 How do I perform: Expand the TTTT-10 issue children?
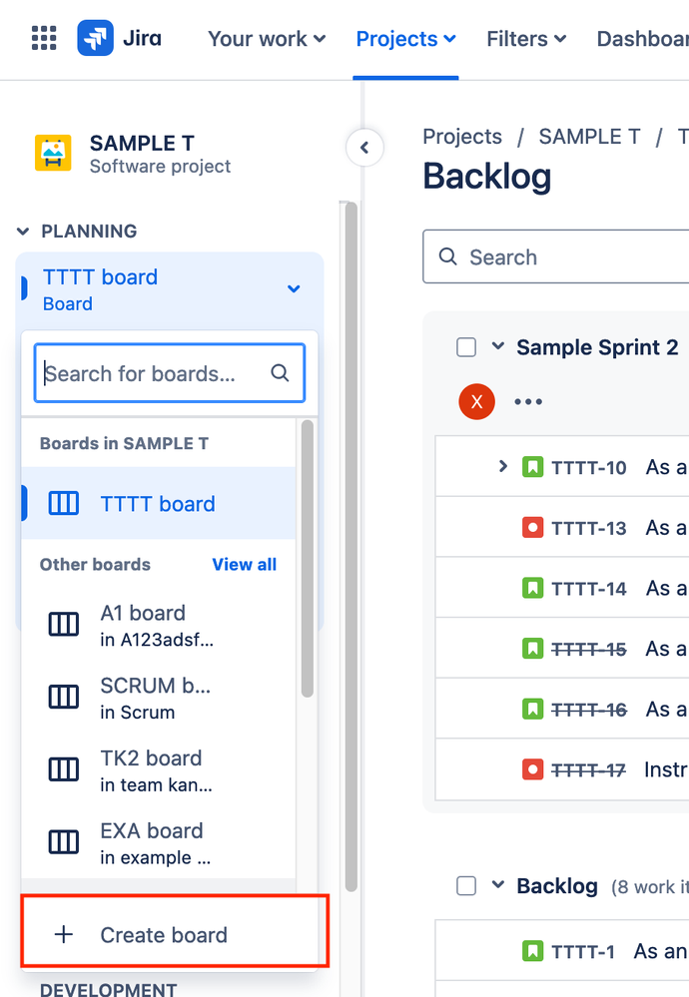(x=502, y=466)
